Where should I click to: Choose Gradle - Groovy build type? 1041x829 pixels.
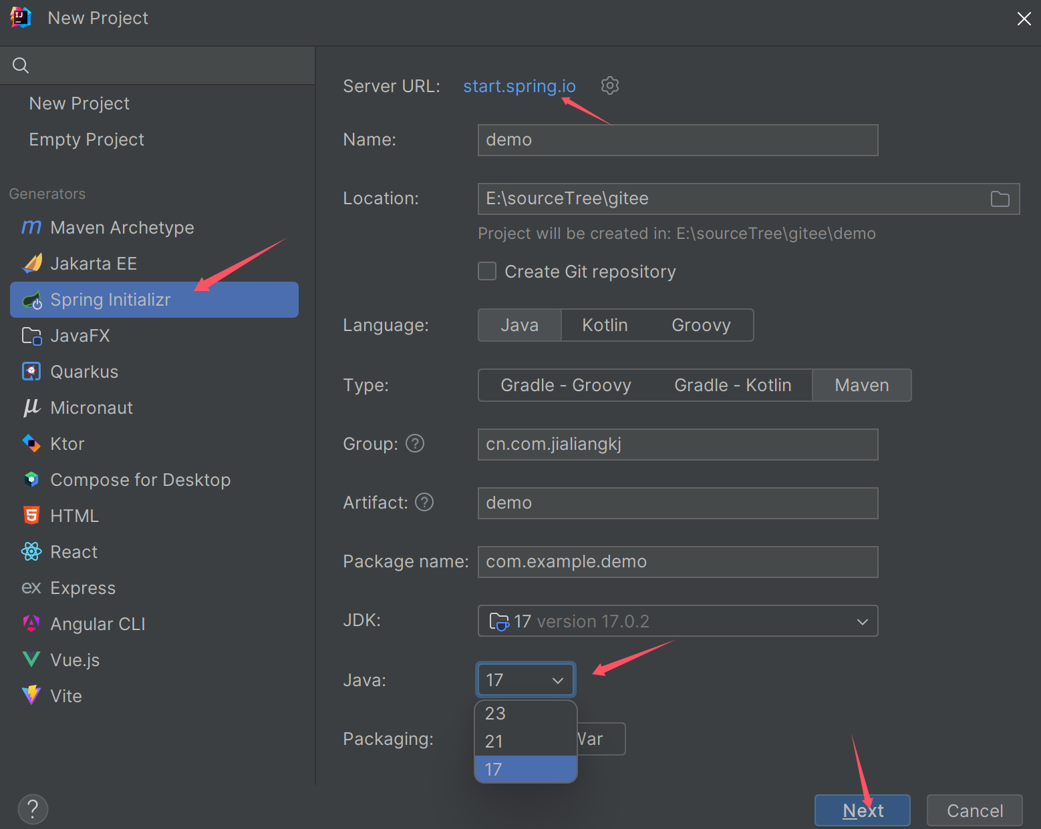(566, 385)
